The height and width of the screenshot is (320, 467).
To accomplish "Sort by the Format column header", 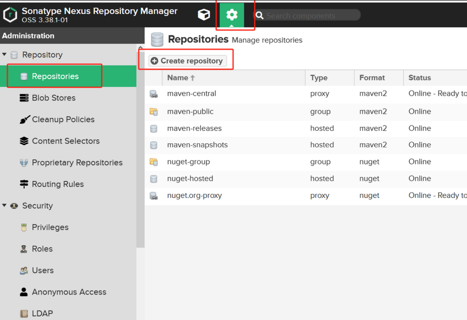I will 379,78.
